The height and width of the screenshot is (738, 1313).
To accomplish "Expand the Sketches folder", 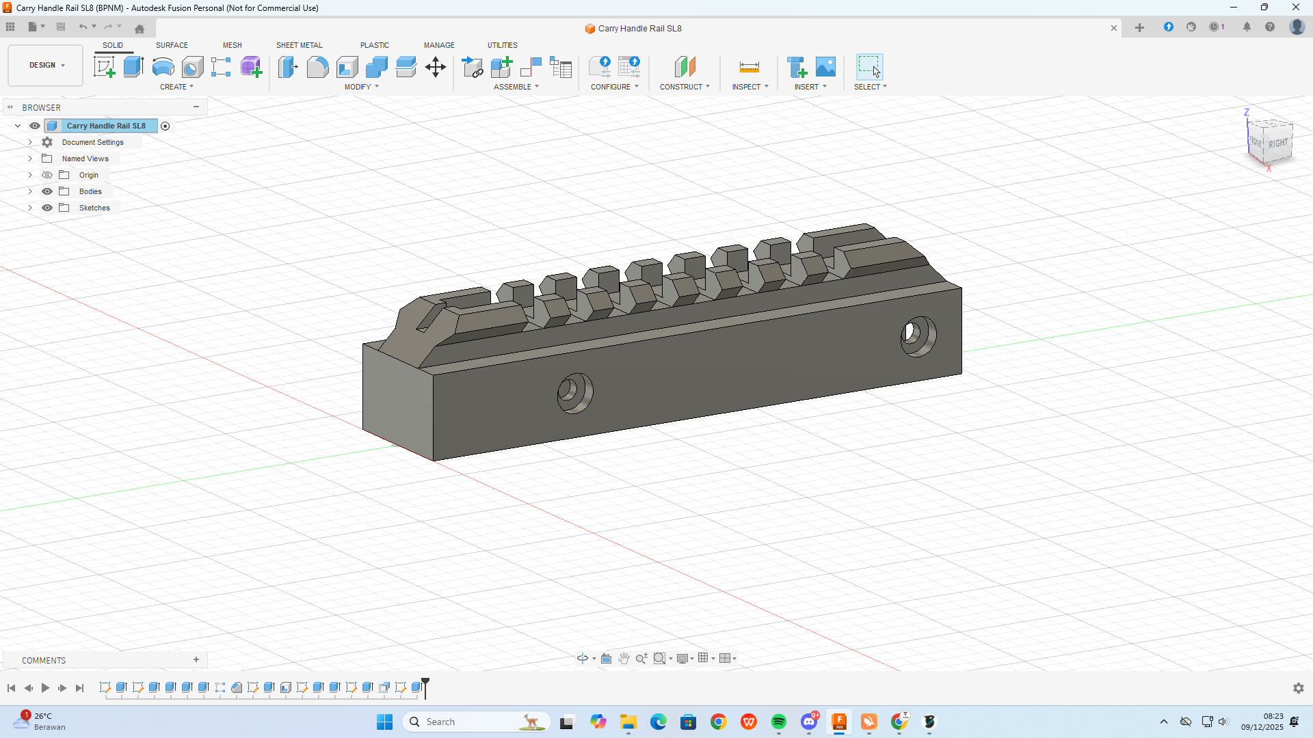I will click(x=30, y=208).
